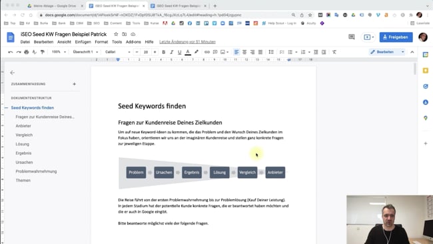Decrease paragraph indent

316,52
